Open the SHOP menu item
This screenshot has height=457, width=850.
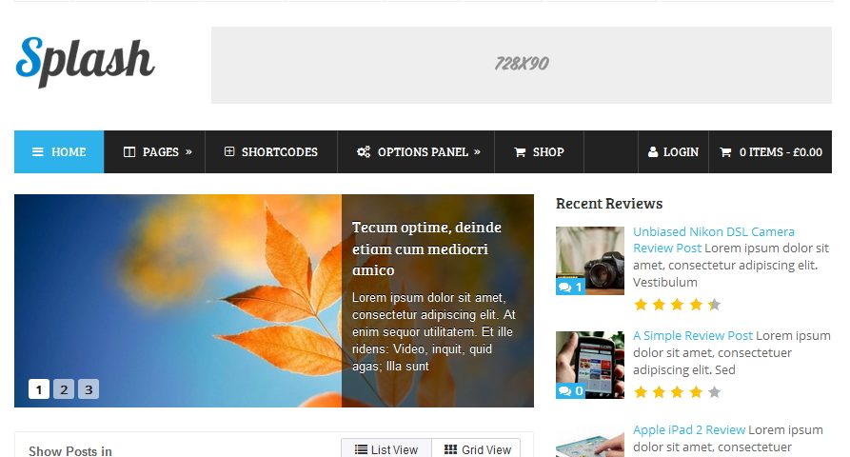coord(539,151)
